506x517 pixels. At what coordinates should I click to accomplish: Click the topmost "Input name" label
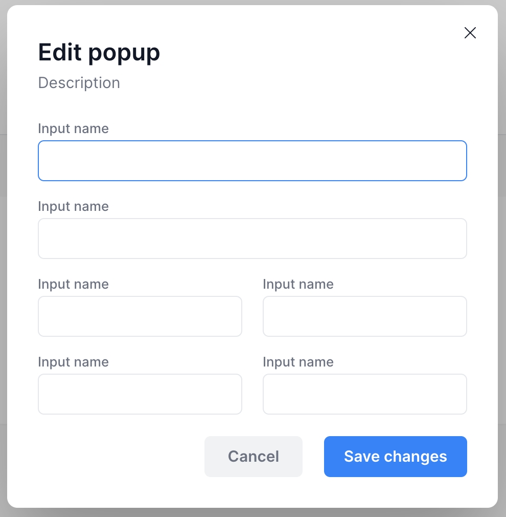pos(73,128)
